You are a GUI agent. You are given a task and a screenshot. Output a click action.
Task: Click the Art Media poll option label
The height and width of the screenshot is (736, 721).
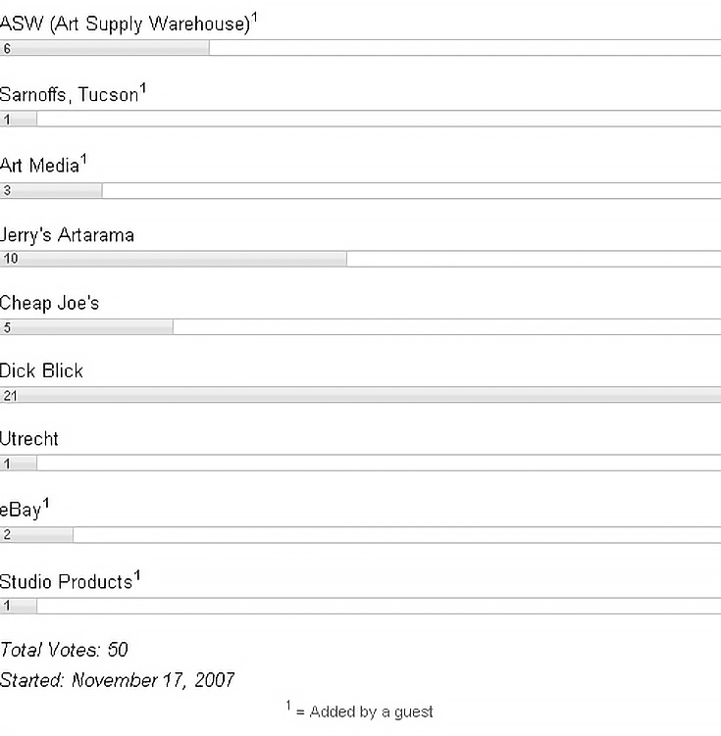click(40, 166)
